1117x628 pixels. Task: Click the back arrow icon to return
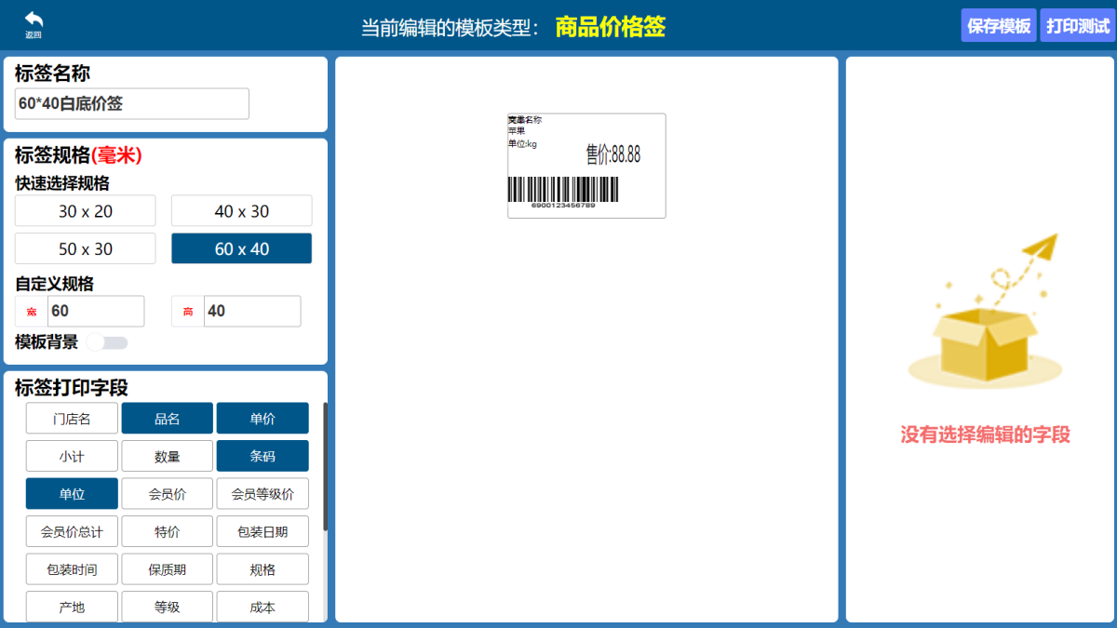tap(34, 20)
